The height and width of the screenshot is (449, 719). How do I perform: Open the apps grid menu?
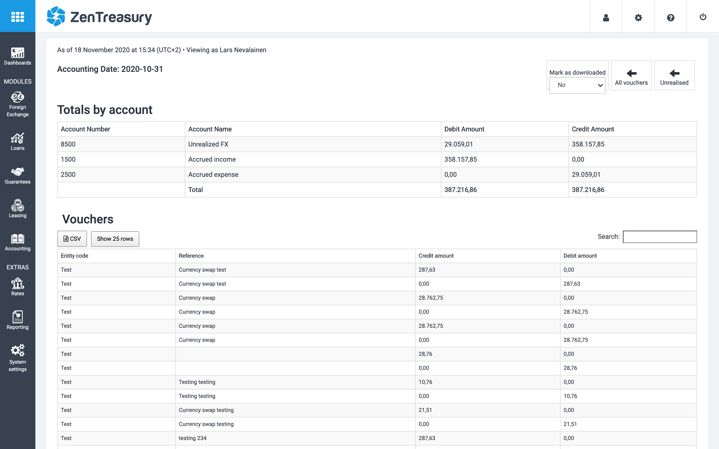click(17, 16)
